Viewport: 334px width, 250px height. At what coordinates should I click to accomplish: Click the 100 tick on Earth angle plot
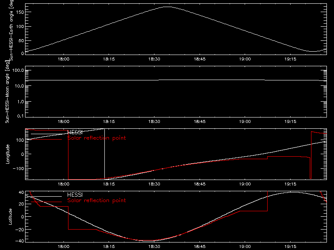tap(20, 26)
